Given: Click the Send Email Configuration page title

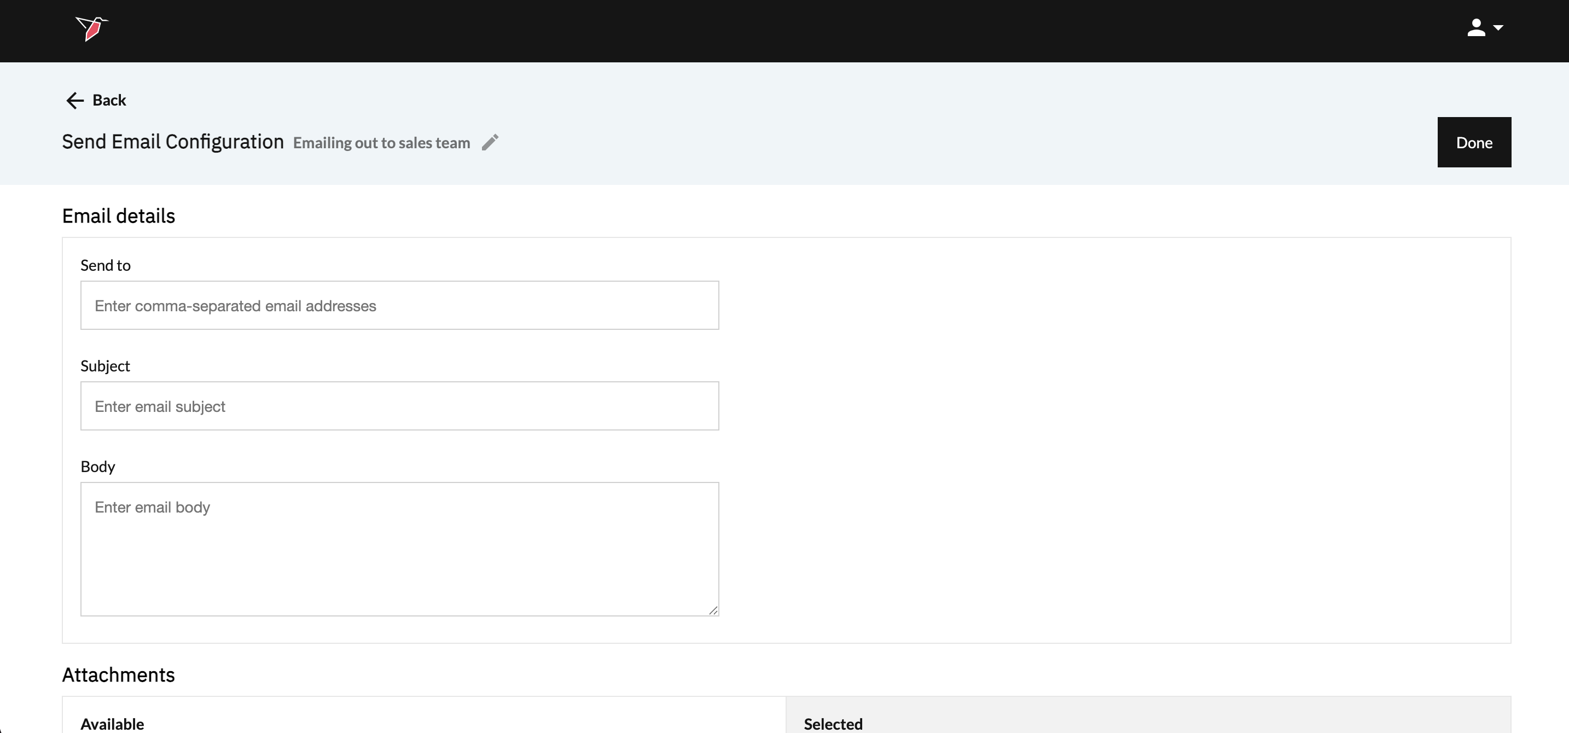Looking at the screenshot, I should [173, 142].
